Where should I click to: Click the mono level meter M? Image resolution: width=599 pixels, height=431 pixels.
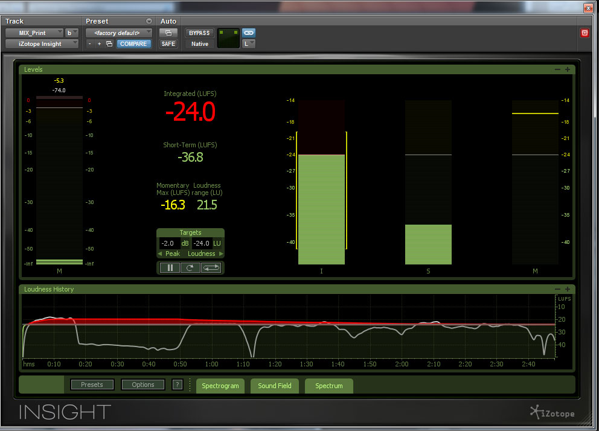[x=59, y=180]
